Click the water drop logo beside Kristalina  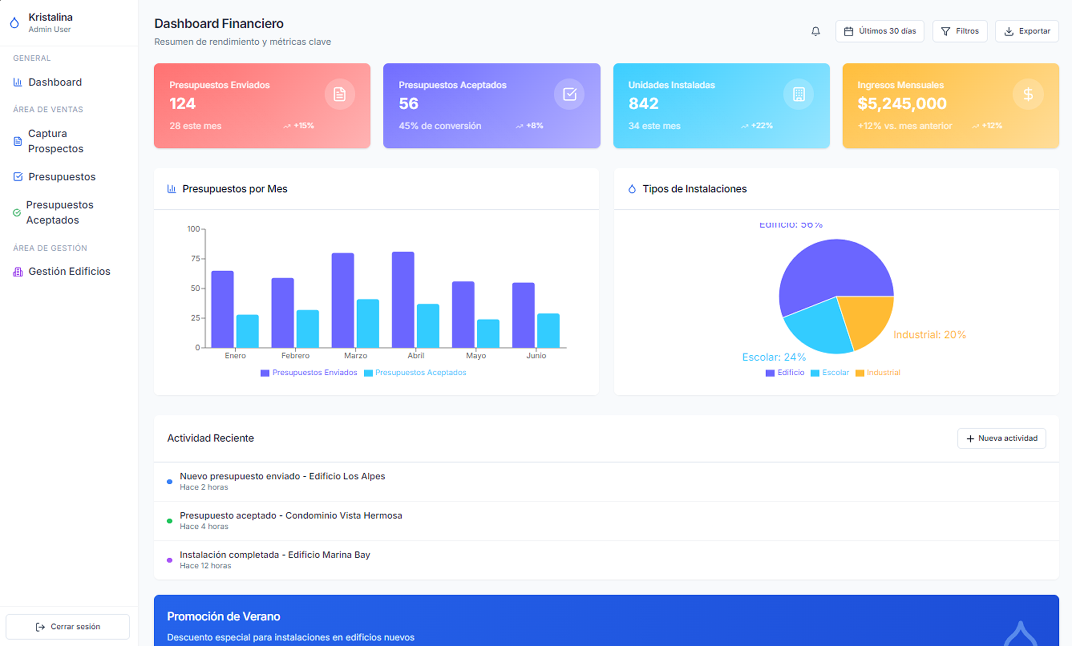coord(15,23)
